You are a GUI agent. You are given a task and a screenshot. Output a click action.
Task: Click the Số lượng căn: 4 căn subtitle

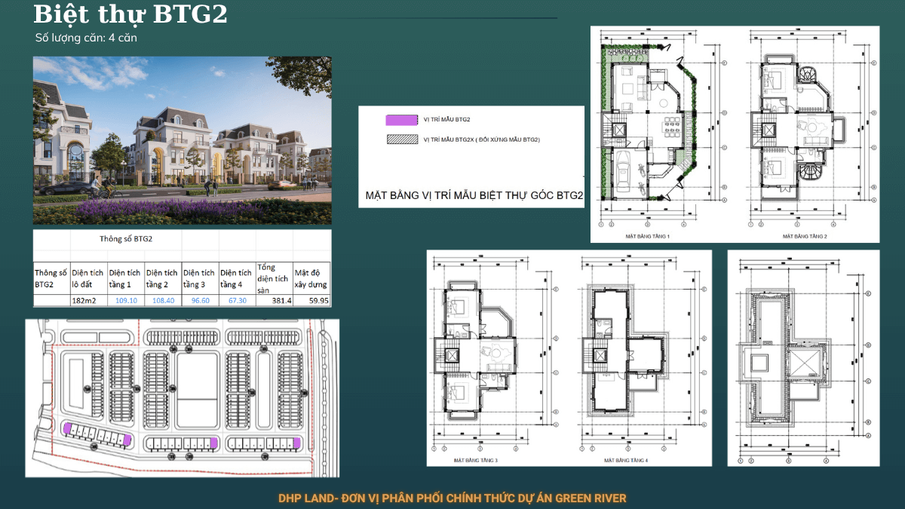pyautogui.click(x=85, y=37)
